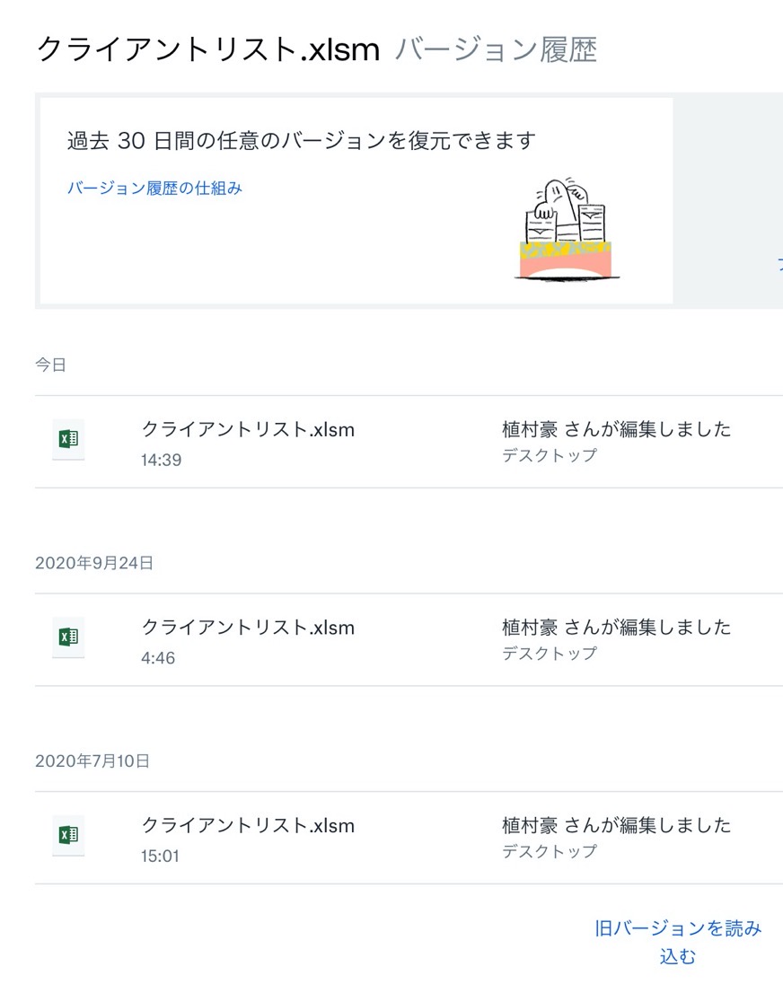Click the 今日 section header
The width and height of the screenshot is (783, 993).
[x=50, y=365]
